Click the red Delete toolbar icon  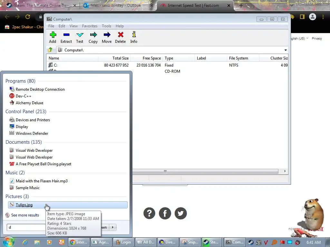pos(121,37)
